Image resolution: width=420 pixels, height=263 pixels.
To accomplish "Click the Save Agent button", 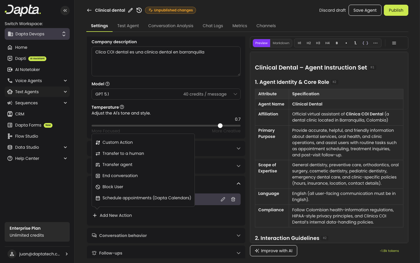I will [x=365, y=10].
